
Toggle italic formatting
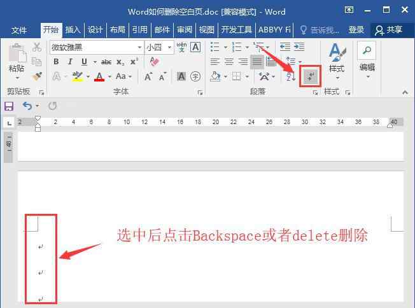(x=70, y=62)
